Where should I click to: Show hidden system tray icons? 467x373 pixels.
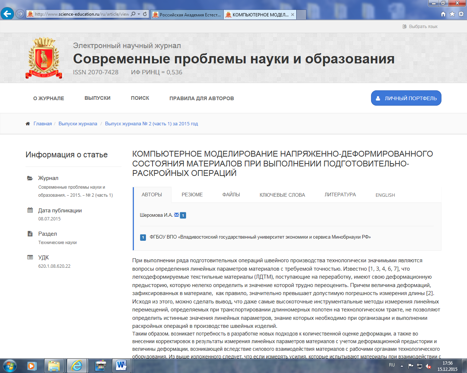[x=402, y=366]
